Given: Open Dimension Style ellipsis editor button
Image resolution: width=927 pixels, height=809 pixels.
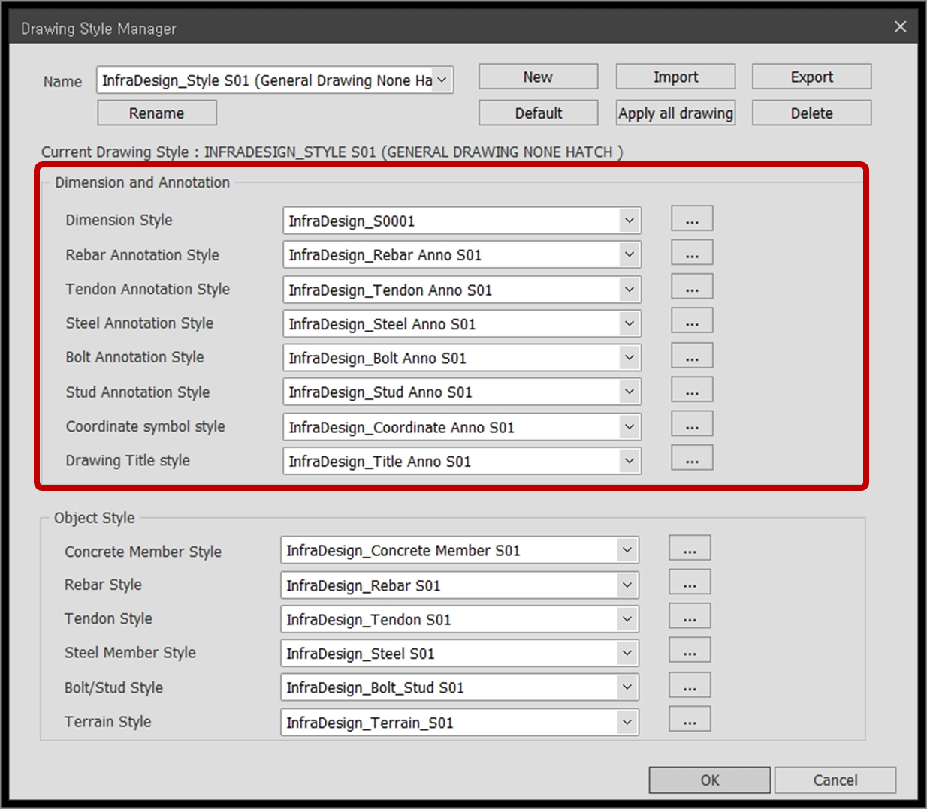Looking at the screenshot, I should pyautogui.click(x=692, y=218).
